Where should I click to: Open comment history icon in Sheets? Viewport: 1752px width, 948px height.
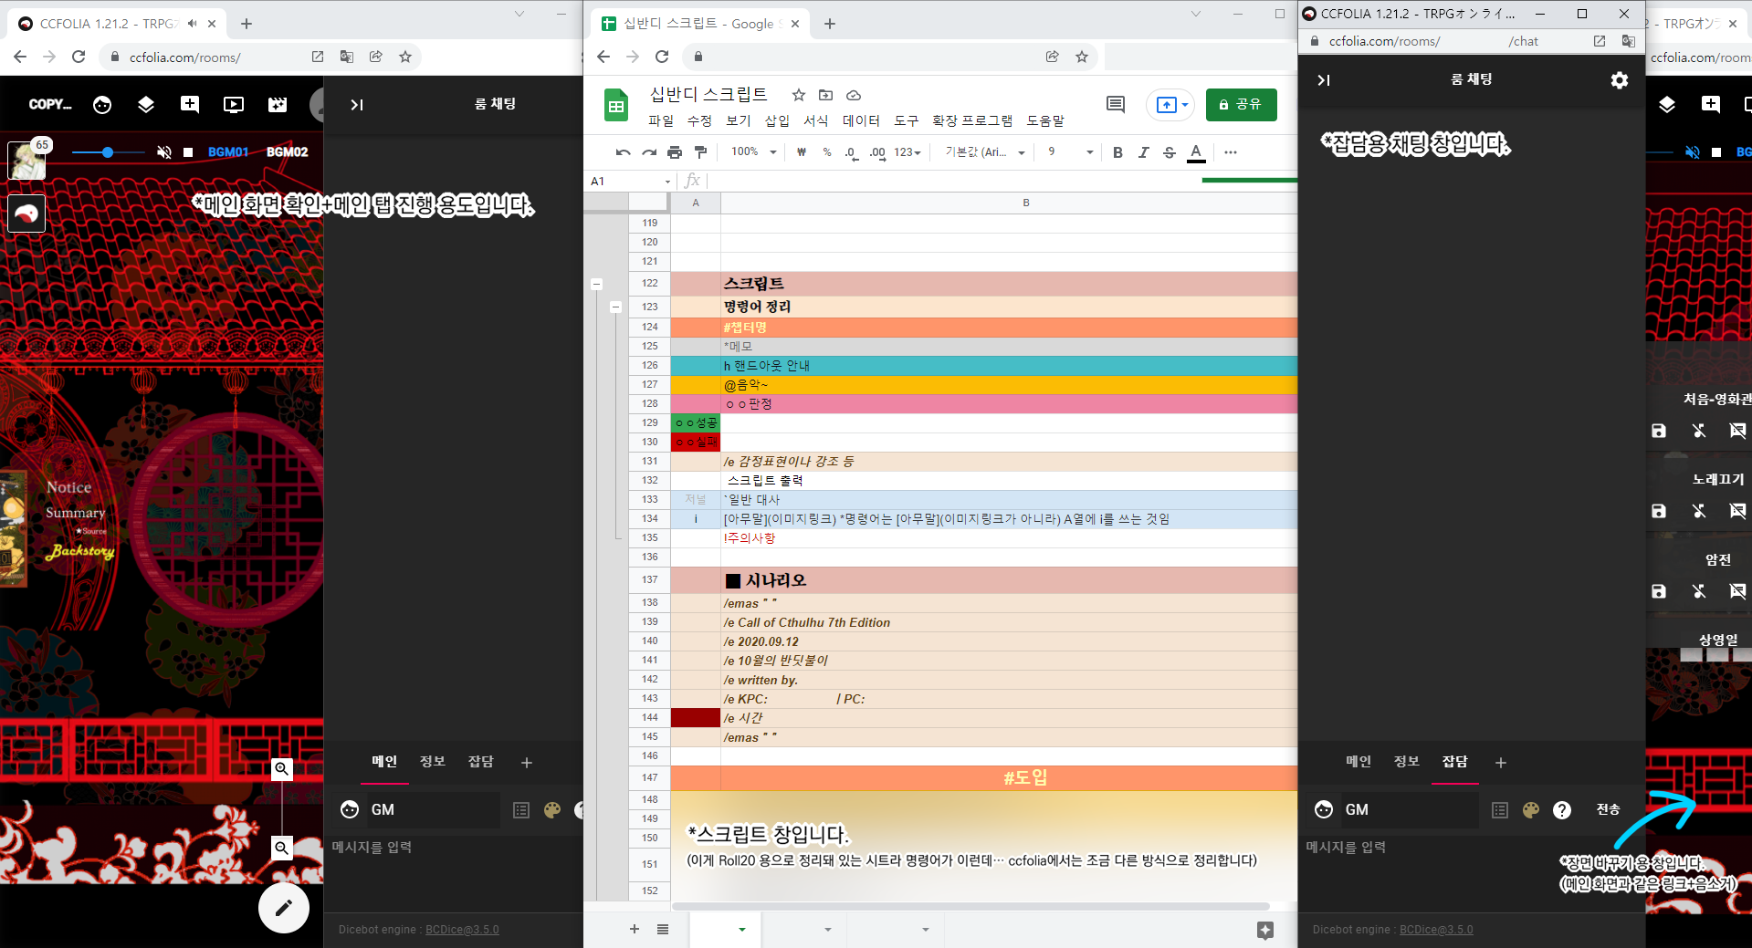click(1116, 105)
